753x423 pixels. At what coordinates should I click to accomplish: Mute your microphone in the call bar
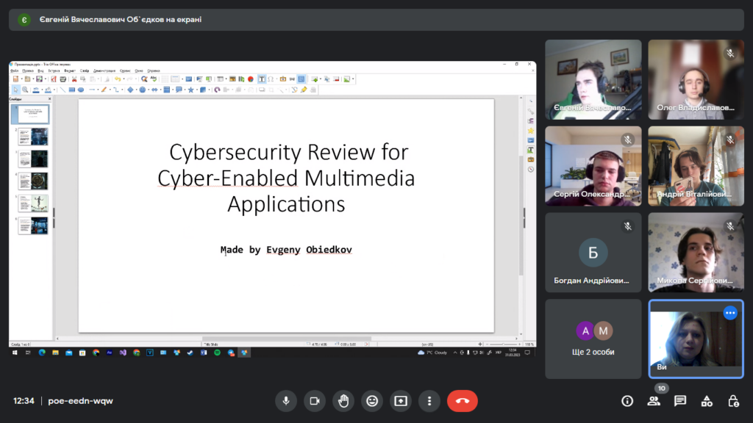tap(286, 401)
